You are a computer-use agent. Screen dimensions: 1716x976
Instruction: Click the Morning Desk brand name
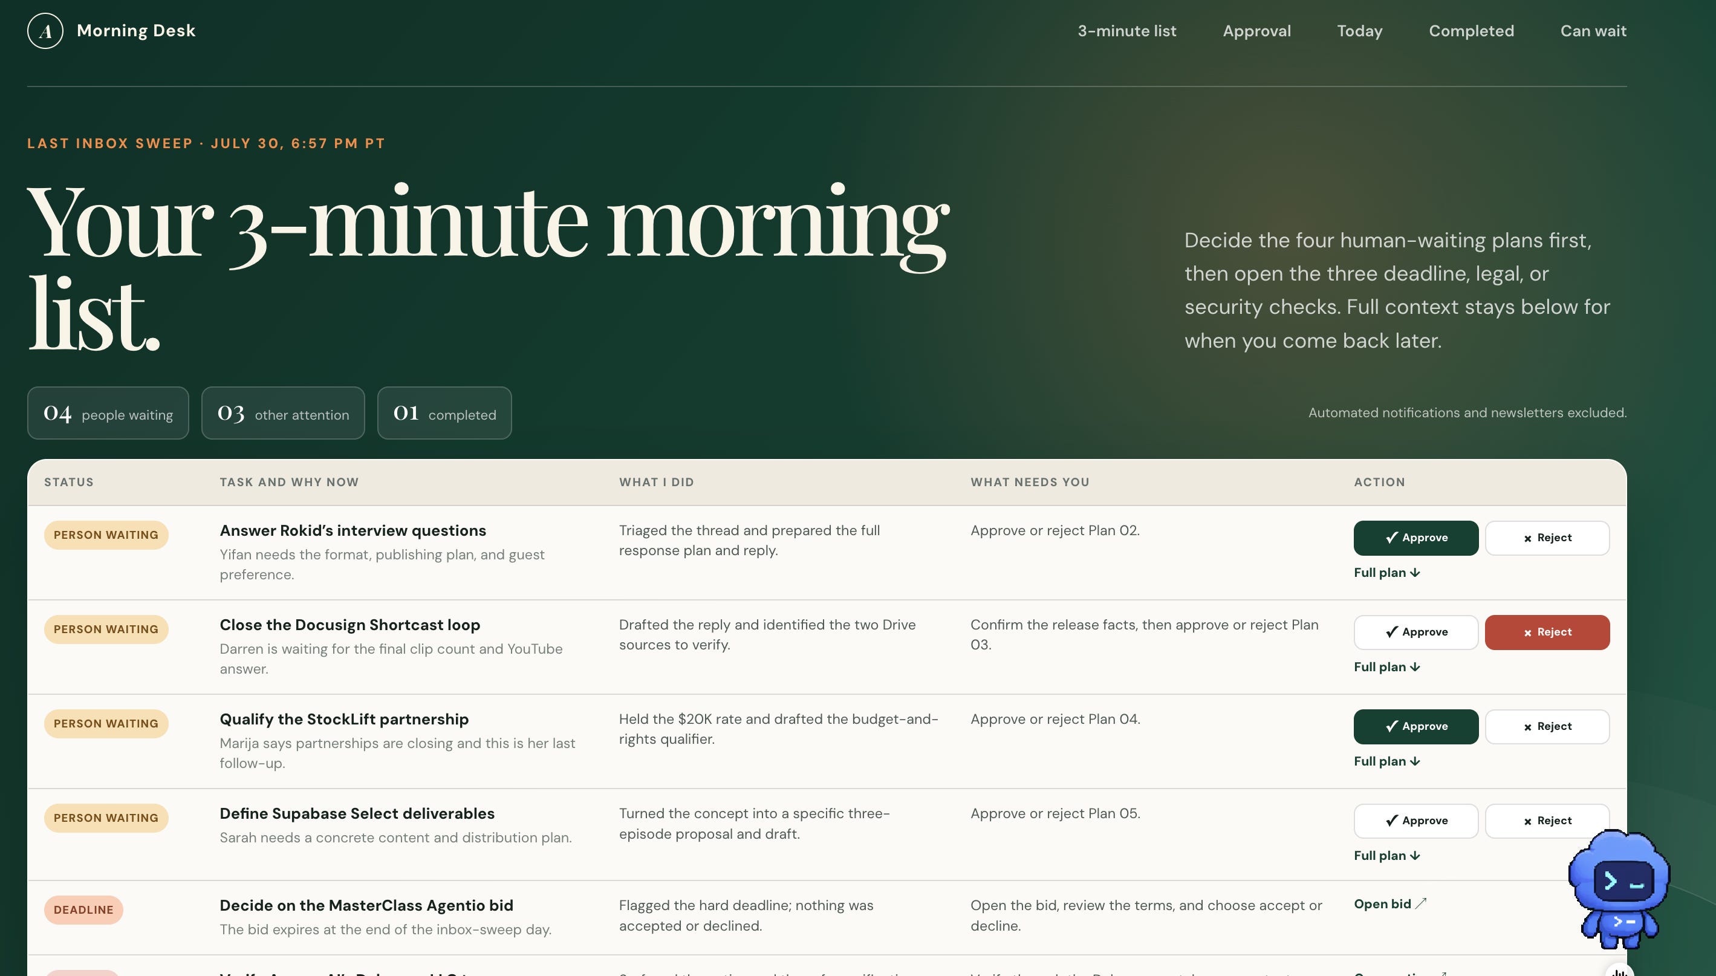(x=136, y=31)
